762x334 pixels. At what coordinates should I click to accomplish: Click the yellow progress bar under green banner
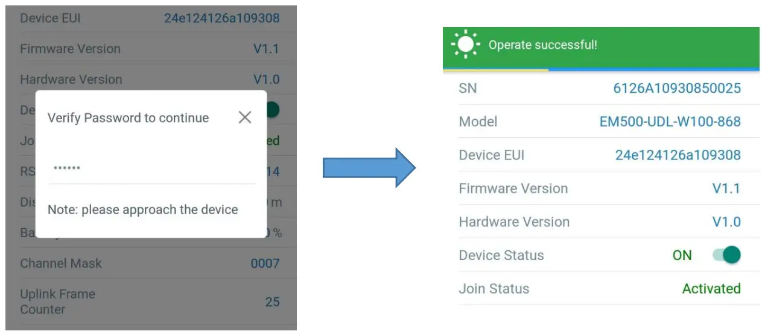click(x=495, y=70)
